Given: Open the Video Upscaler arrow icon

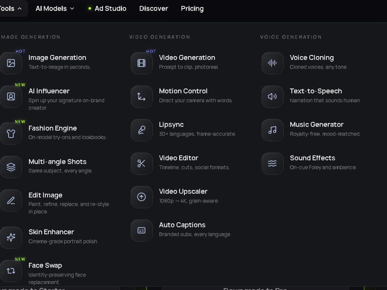Looking at the screenshot, I should pos(141,197).
